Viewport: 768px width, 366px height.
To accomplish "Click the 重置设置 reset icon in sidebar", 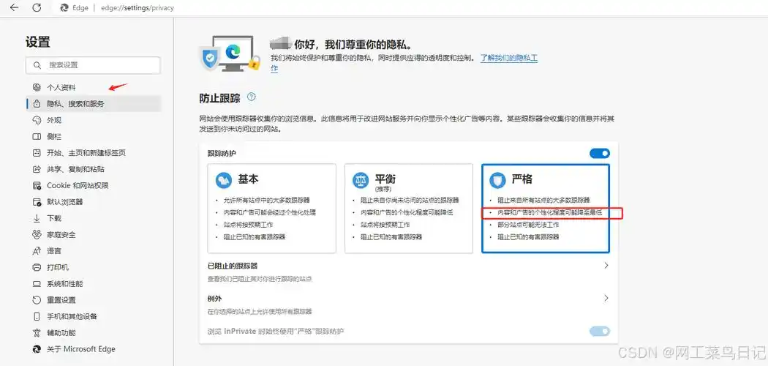I will tap(37, 300).
